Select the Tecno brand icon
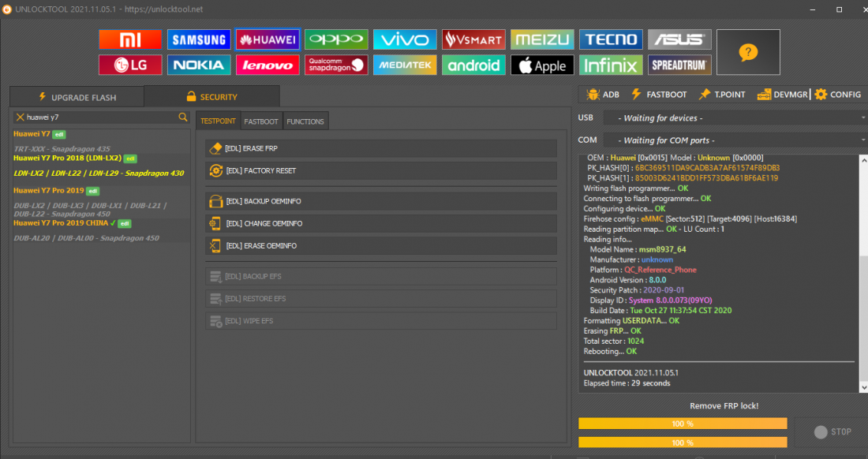Screen dimensions: 868x459 (611, 39)
